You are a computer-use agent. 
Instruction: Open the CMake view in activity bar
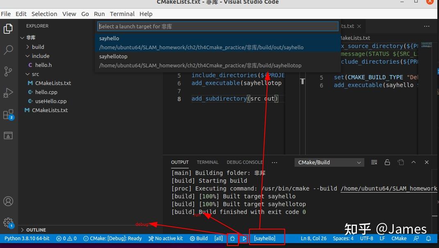(x=8, y=135)
